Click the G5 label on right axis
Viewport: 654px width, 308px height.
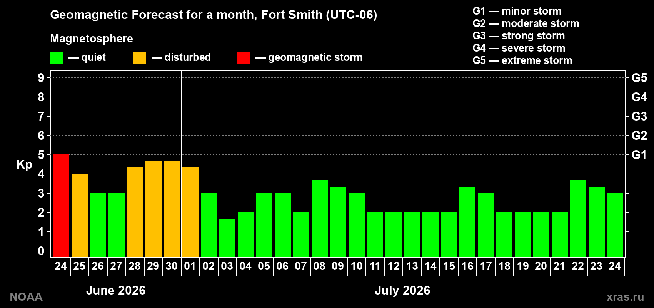pyautogui.click(x=639, y=78)
